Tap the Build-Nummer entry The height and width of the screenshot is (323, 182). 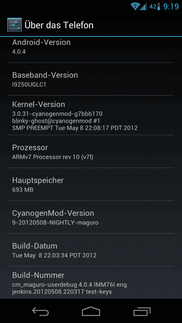tap(91, 282)
